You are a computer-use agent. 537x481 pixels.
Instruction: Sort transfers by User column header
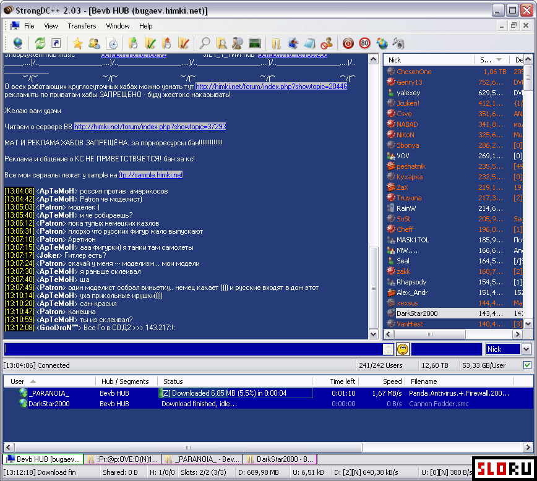coord(49,381)
